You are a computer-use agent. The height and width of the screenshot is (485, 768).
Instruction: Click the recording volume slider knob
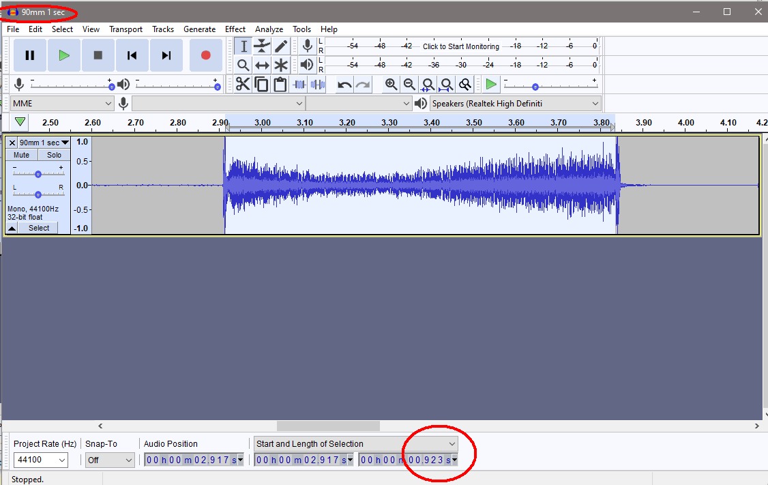click(112, 87)
